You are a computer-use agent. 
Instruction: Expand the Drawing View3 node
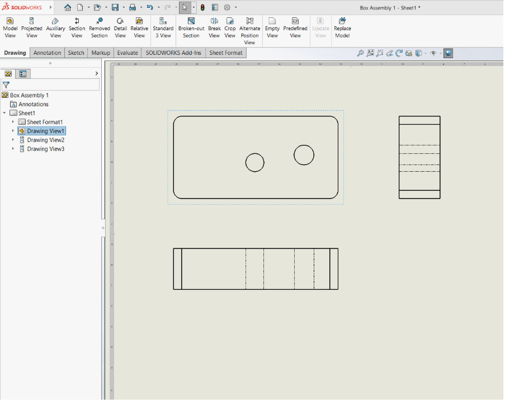pos(13,149)
